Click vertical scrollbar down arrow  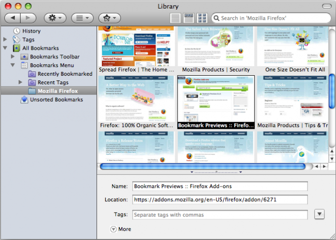[x=332, y=159]
